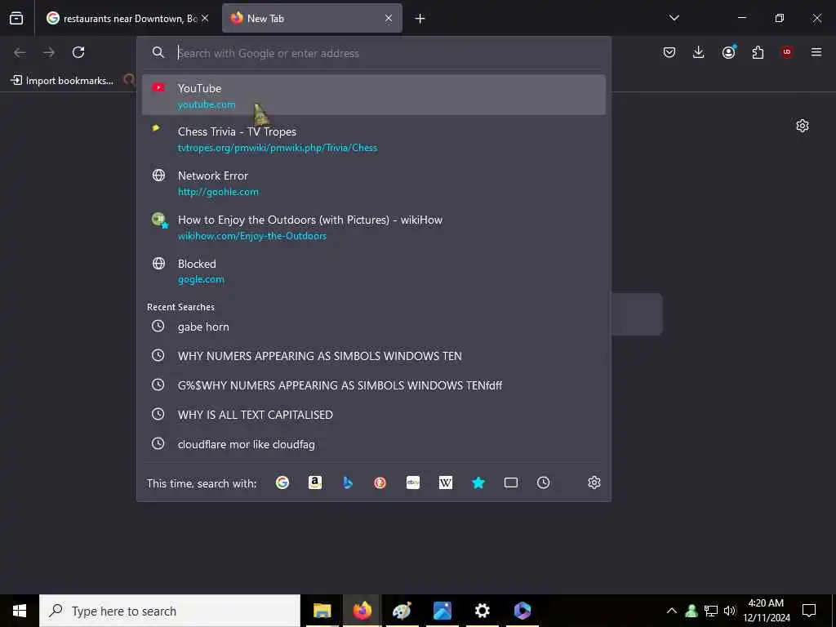The image size is (836, 627).
Task: Open the Action Center notifications
Action: point(809,611)
